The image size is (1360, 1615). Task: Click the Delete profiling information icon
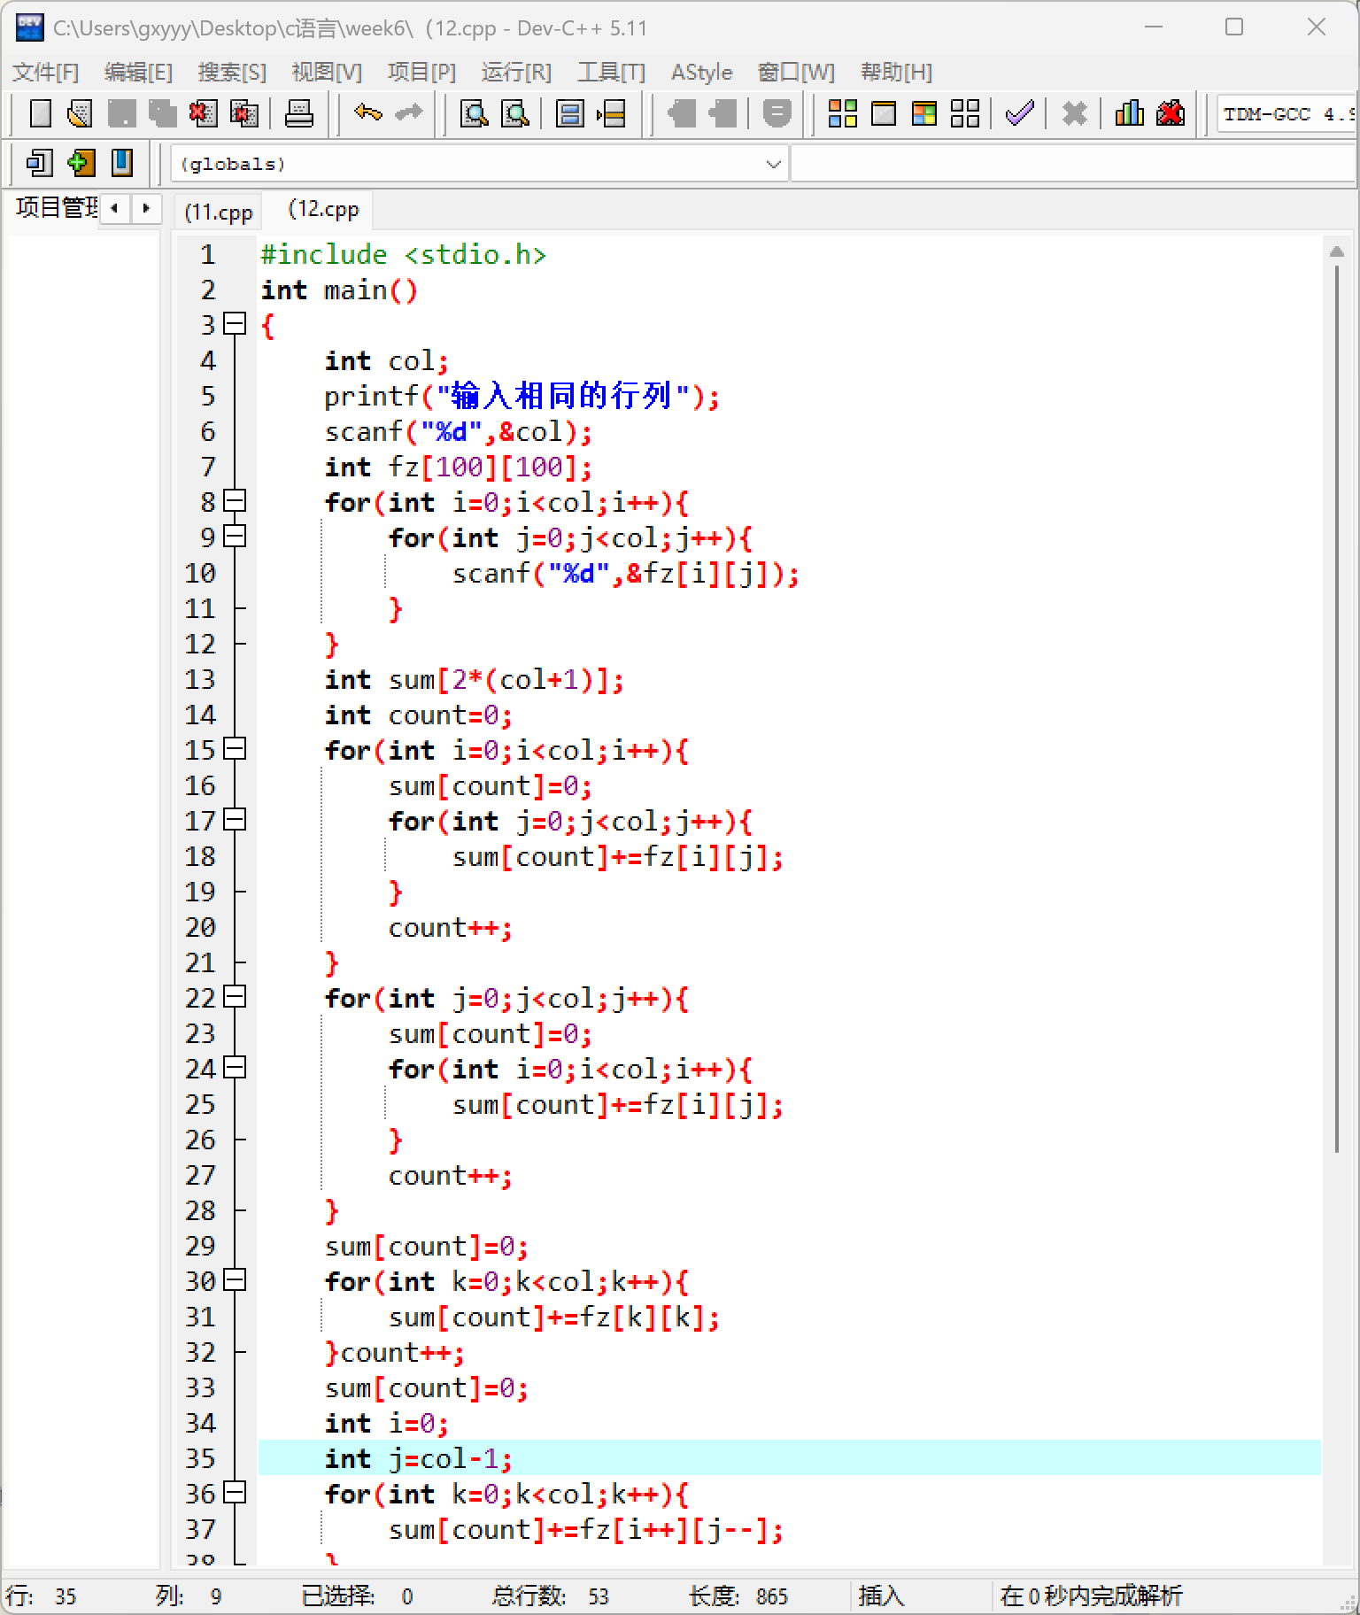1171,113
